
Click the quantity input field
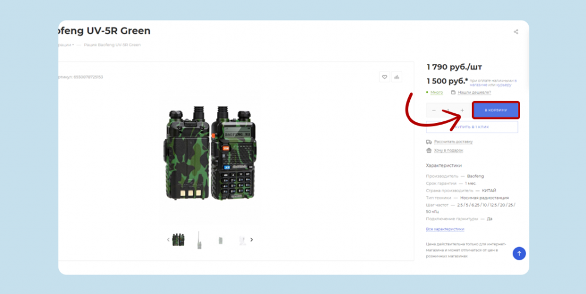tap(448, 110)
